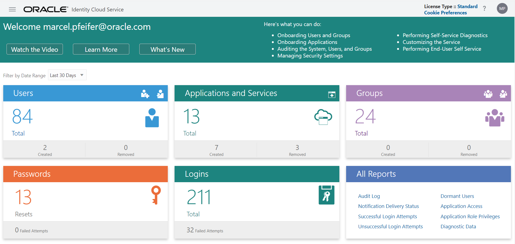515x244 pixels.
Task: Click the What's New button
Action: click(168, 49)
